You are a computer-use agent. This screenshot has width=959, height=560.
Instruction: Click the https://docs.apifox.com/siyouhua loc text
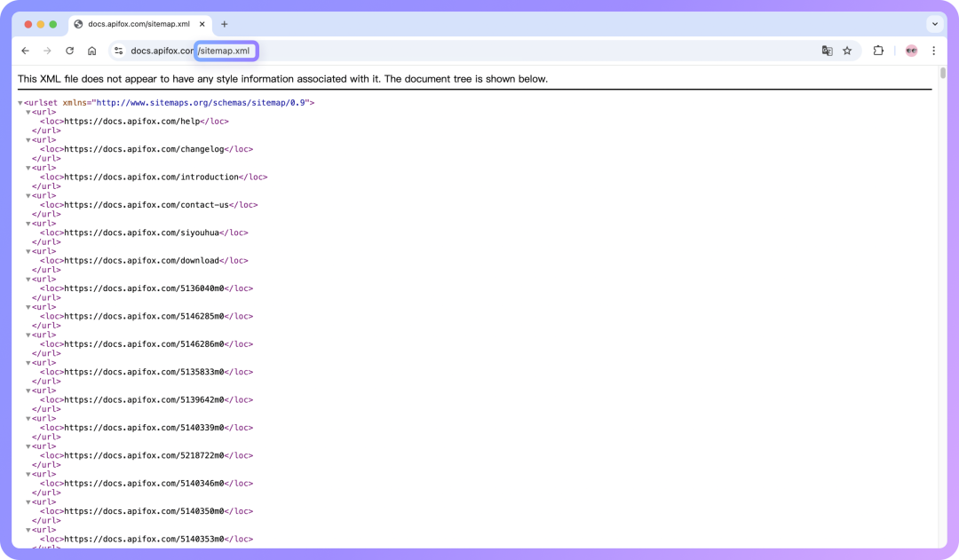coord(142,233)
